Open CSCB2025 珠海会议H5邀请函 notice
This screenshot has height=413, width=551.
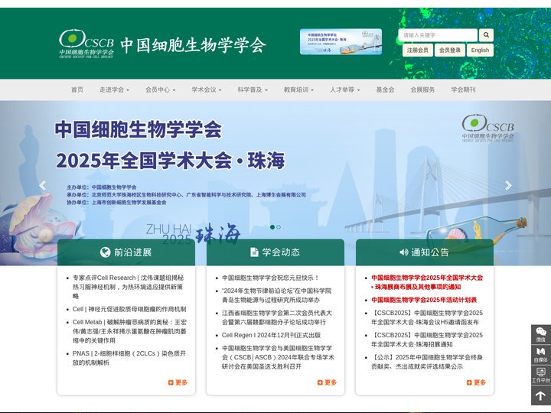coord(427,317)
